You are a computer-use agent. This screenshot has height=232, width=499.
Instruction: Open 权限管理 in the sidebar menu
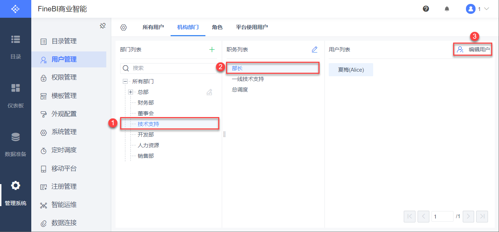64,77
